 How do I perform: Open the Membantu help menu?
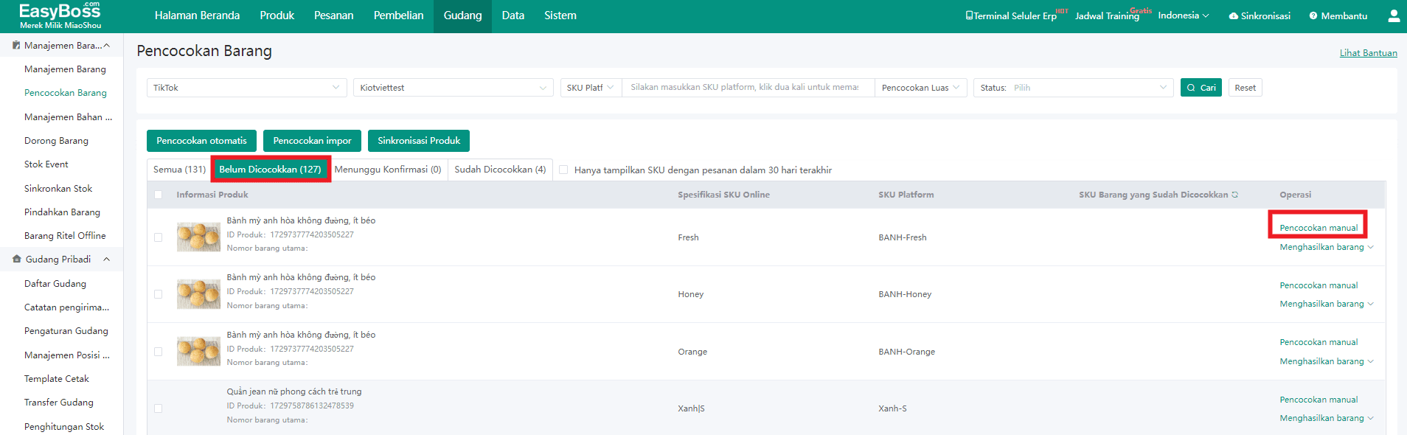pyautogui.click(x=1338, y=15)
